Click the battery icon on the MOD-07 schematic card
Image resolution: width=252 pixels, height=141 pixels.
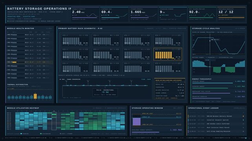[126, 49]
